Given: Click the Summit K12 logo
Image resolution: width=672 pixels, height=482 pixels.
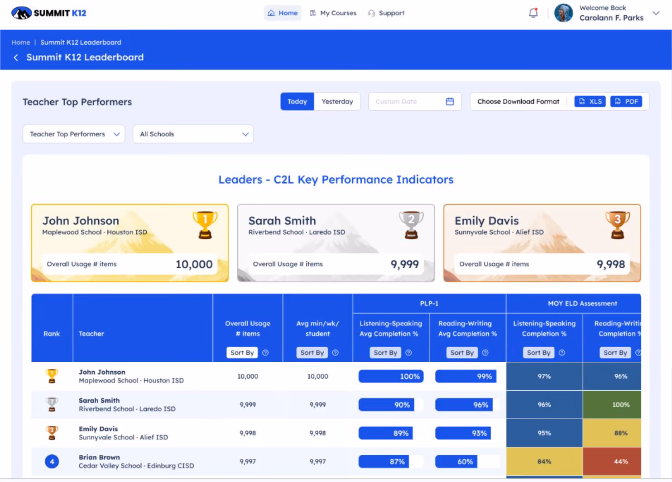Looking at the screenshot, I should (x=49, y=13).
